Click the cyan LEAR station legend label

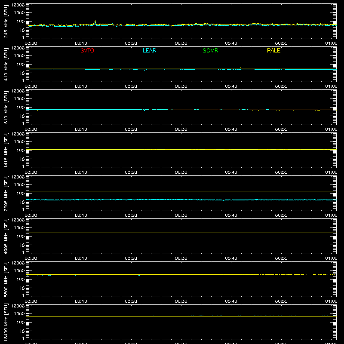tap(149, 50)
